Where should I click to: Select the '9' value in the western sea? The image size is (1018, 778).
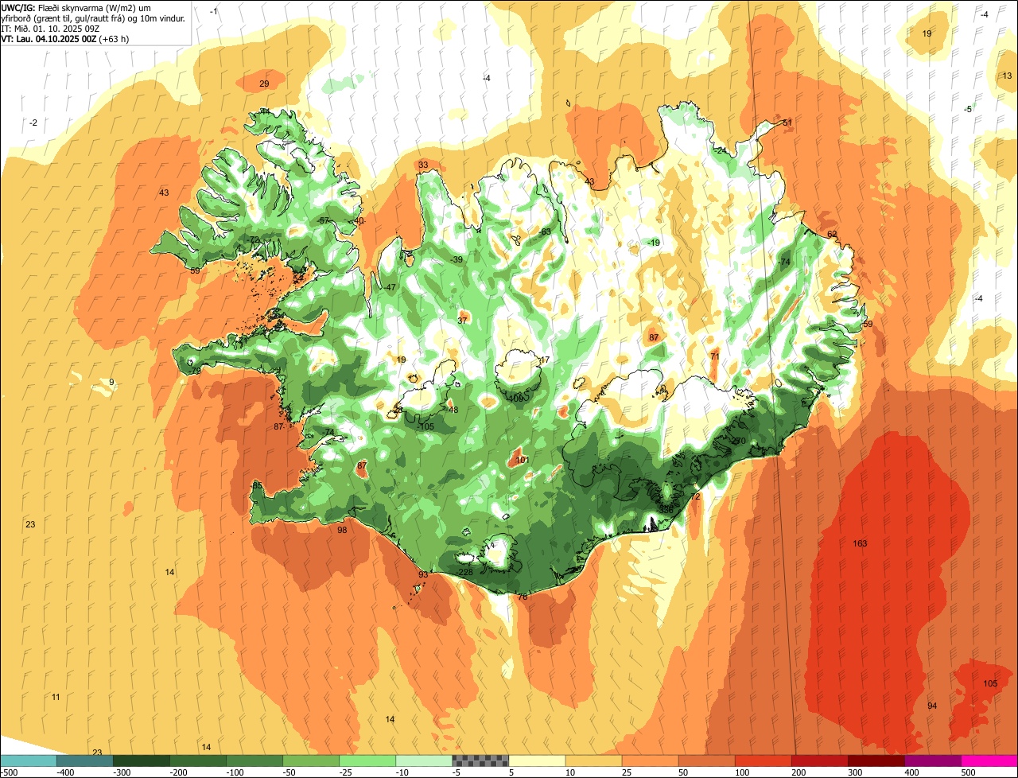point(111,383)
